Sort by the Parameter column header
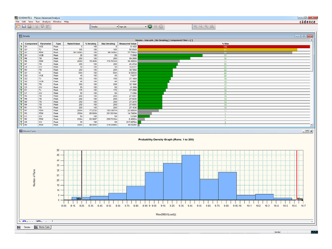This screenshot has height=249, width=332. 46,44
